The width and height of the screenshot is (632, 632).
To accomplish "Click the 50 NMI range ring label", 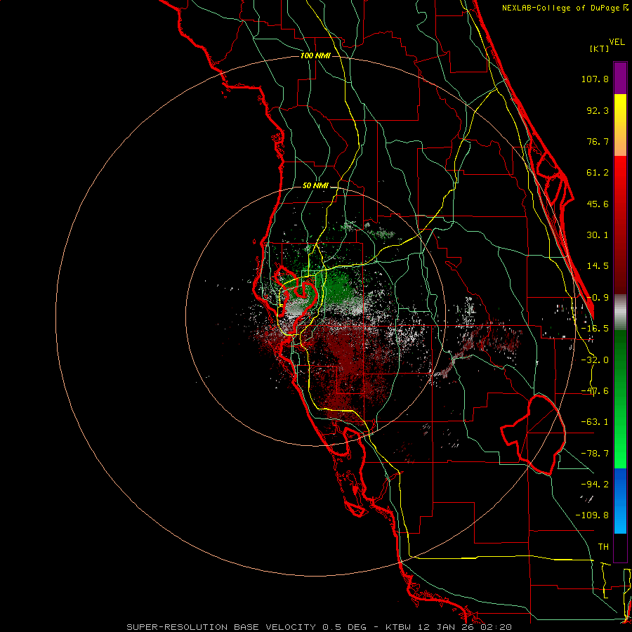I will pos(315,186).
